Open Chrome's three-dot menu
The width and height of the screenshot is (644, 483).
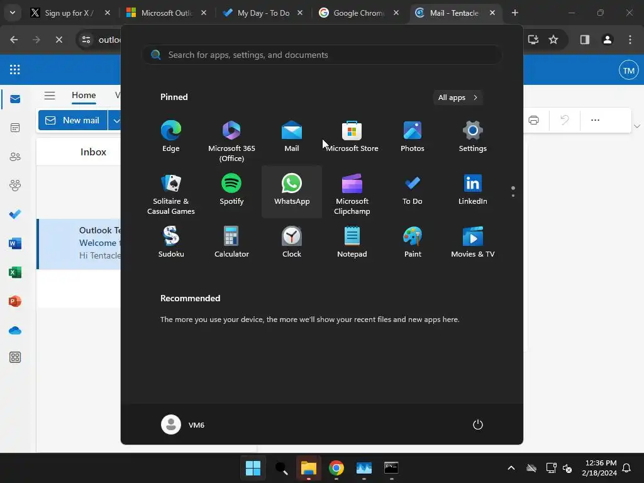[630, 40]
